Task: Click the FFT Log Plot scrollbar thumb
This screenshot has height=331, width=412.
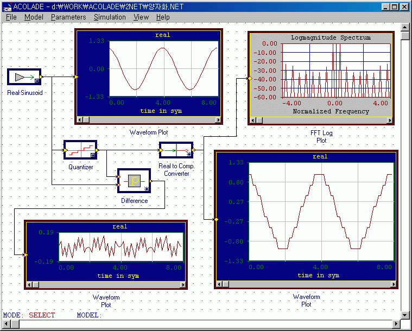Action: (x=259, y=120)
